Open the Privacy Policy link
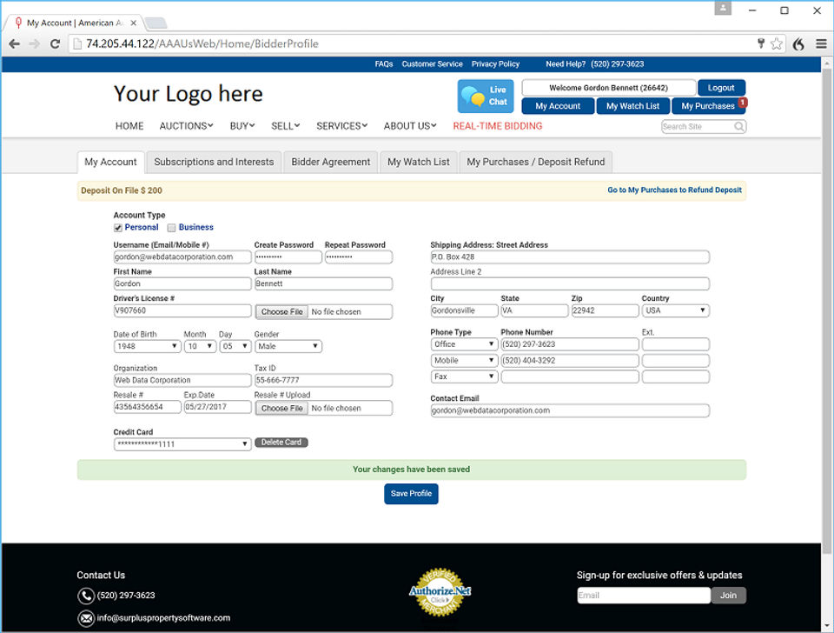 tap(495, 63)
